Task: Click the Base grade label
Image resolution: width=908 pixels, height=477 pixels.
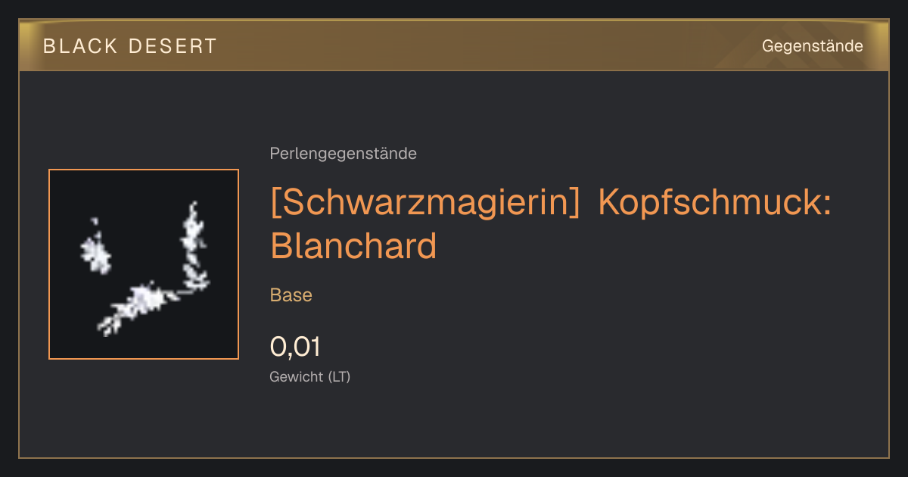Action: tap(291, 295)
